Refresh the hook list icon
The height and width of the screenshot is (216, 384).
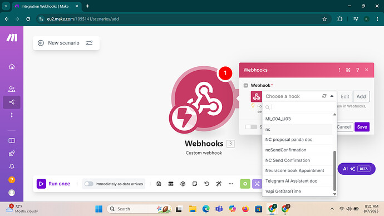(324, 96)
